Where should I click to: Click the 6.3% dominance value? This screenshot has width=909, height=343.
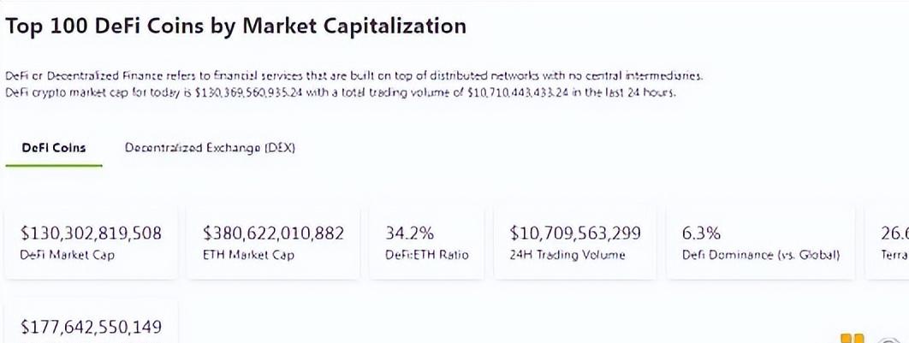click(701, 233)
